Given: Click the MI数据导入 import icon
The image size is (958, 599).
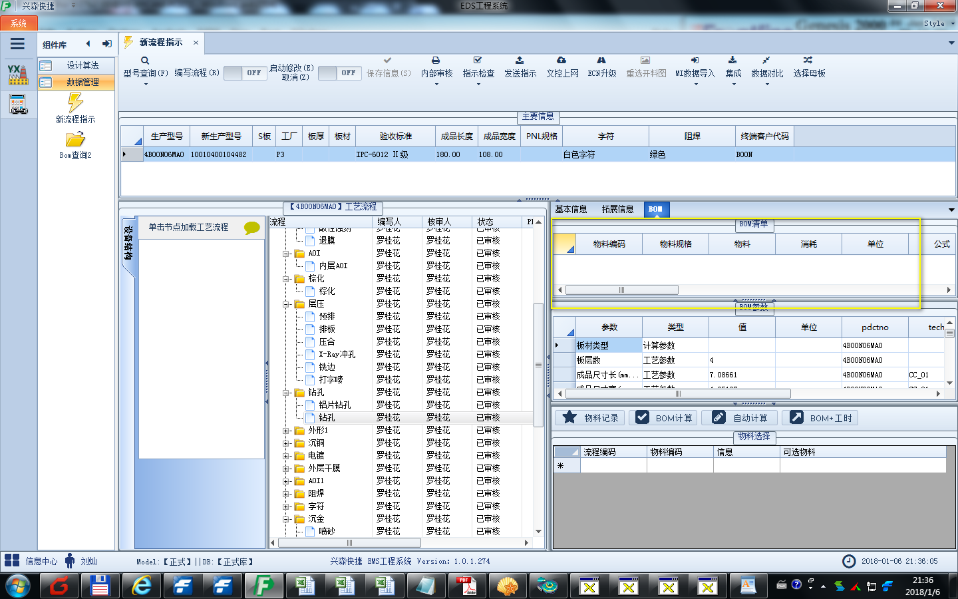Looking at the screenshot, I should [695, 60].
